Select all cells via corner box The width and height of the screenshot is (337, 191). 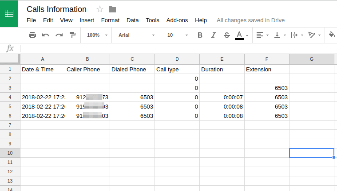pos(10,59)
